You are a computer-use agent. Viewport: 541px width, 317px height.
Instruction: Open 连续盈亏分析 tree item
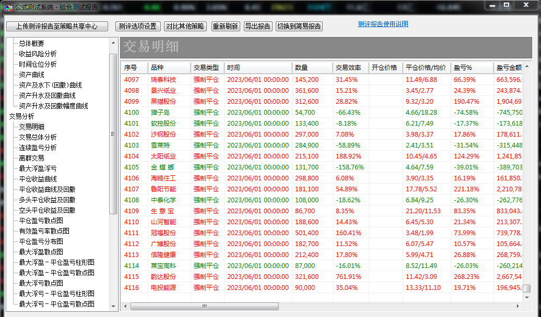(x=38, y=148)
